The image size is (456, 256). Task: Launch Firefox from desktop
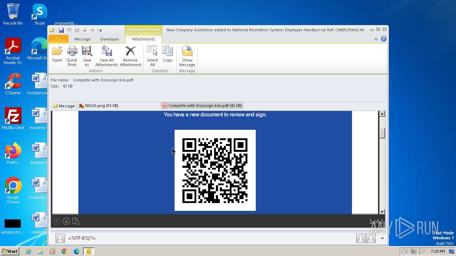tap(13, 154)
